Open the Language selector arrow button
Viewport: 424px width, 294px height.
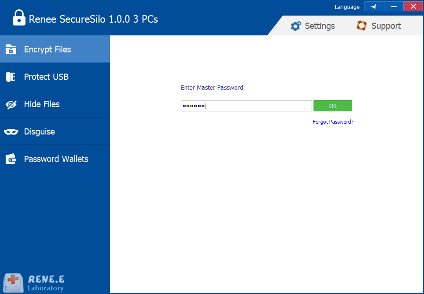374,7
